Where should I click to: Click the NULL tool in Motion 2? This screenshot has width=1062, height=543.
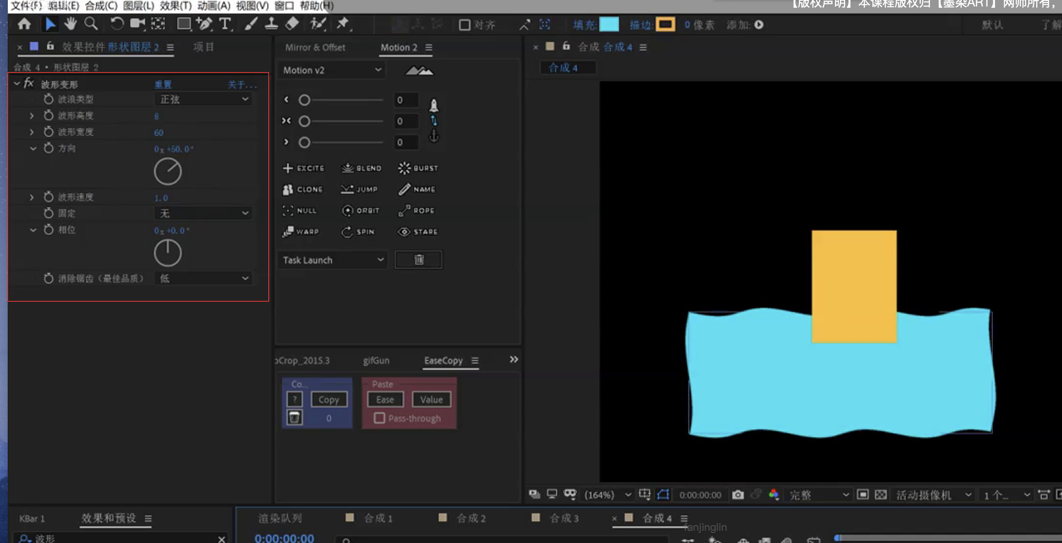(x=300, y=210)
